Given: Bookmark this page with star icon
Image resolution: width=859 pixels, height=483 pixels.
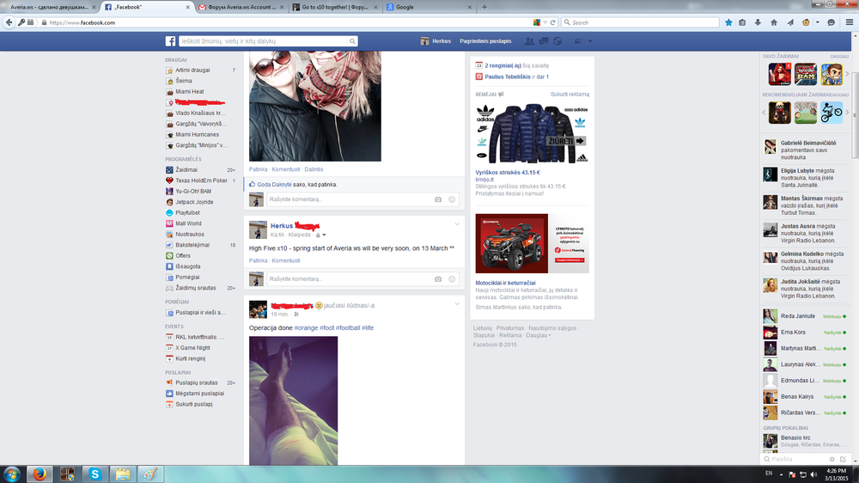Looking at the screenshot, I should (728, 22).
